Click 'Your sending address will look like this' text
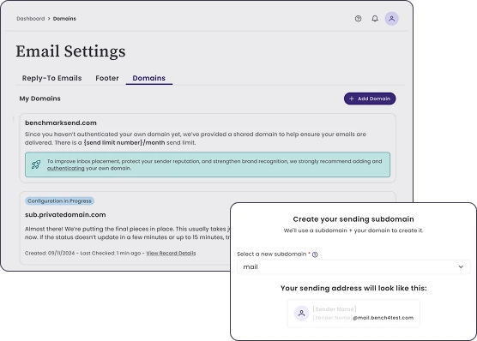Viewport: 477px width, 341px height. click(353, 288)
